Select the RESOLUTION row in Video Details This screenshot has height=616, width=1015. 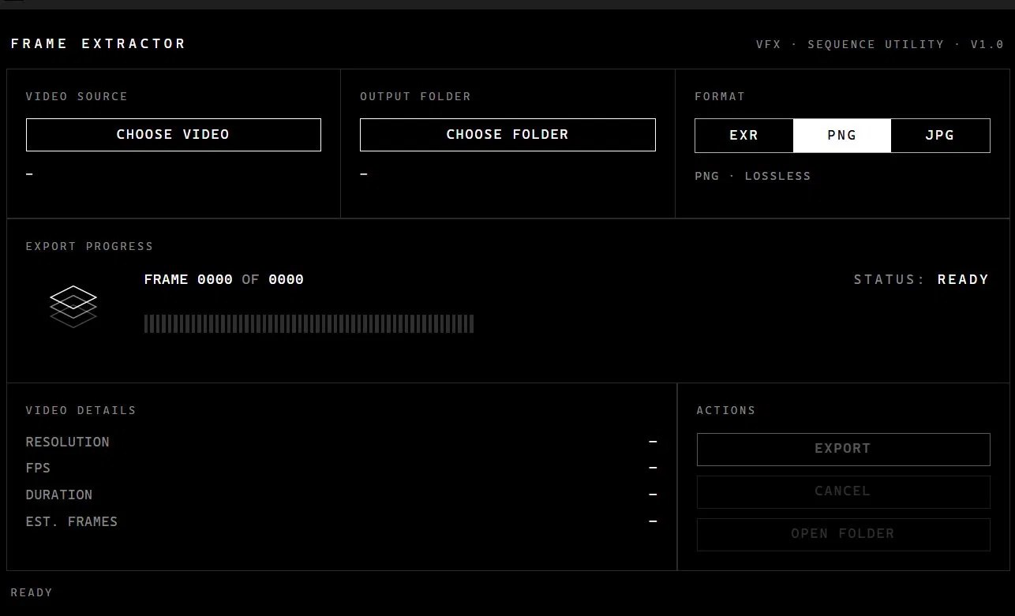[x=341, y=442]
